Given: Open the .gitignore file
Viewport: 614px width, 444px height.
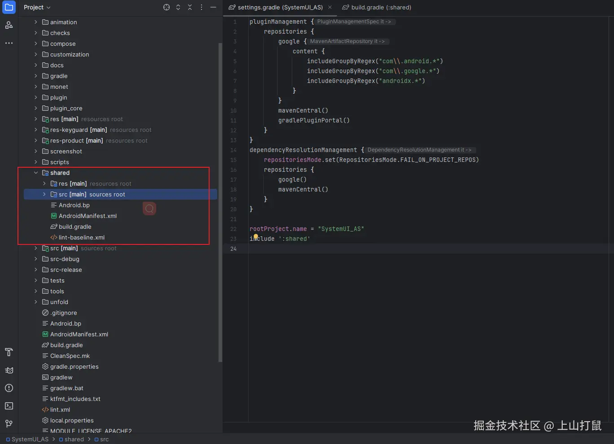Looking at the screenshot, I should pyautogui.click(x=64, y=313).
